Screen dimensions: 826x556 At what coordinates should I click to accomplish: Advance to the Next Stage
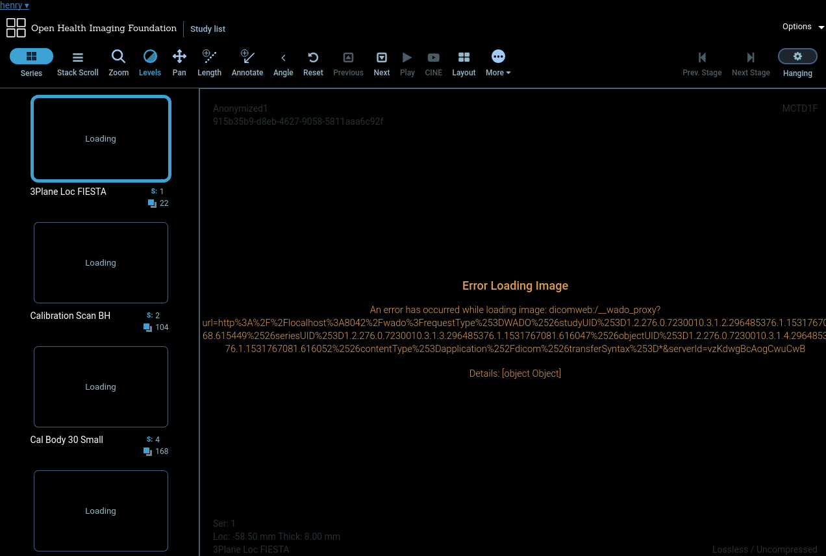coord(751,63)
